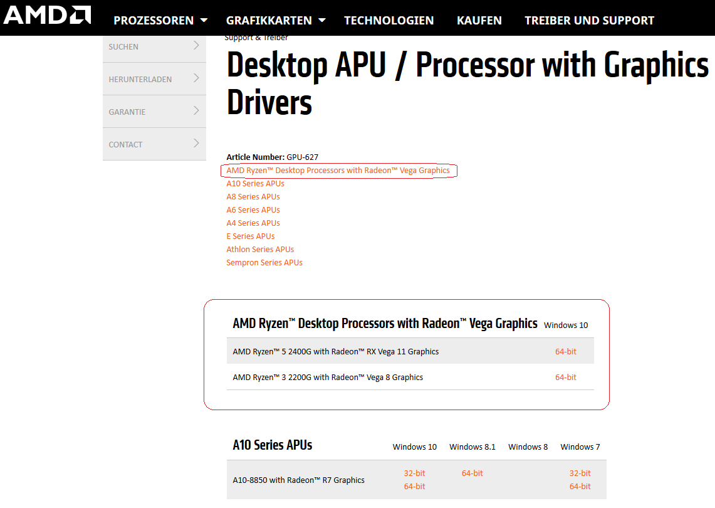715x508 pixels.
Task: Download 64-bit driver for Ryzen 3 2200G
Action: tap(565, 378)
